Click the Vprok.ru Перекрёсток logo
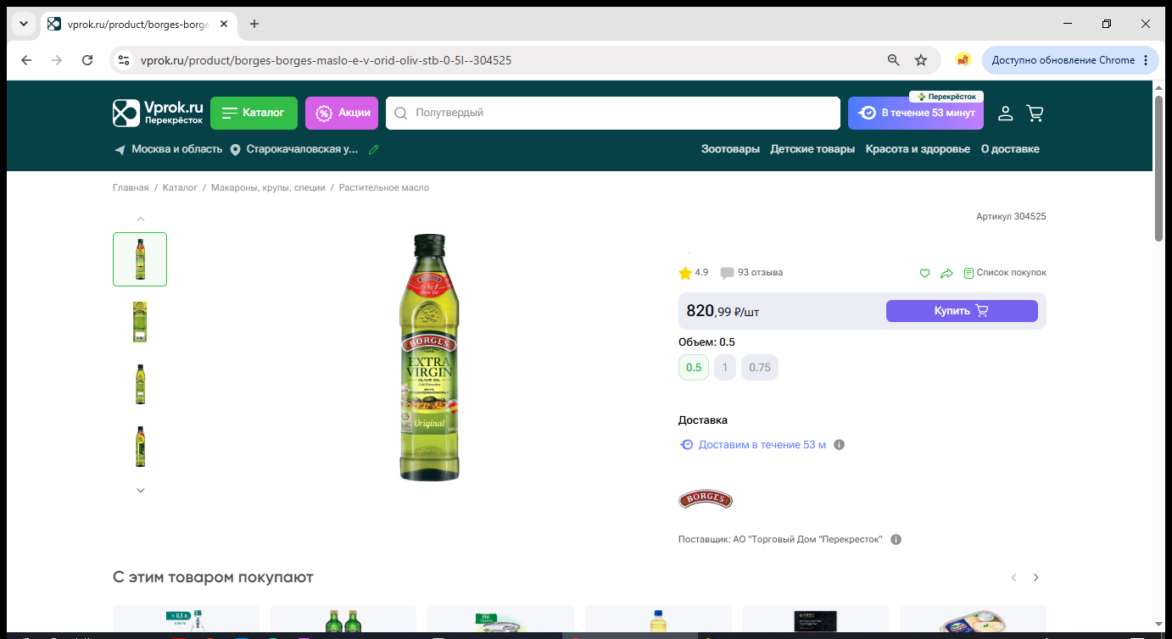This screenshot has height=639, width=1172. click(x=159, y=113)
